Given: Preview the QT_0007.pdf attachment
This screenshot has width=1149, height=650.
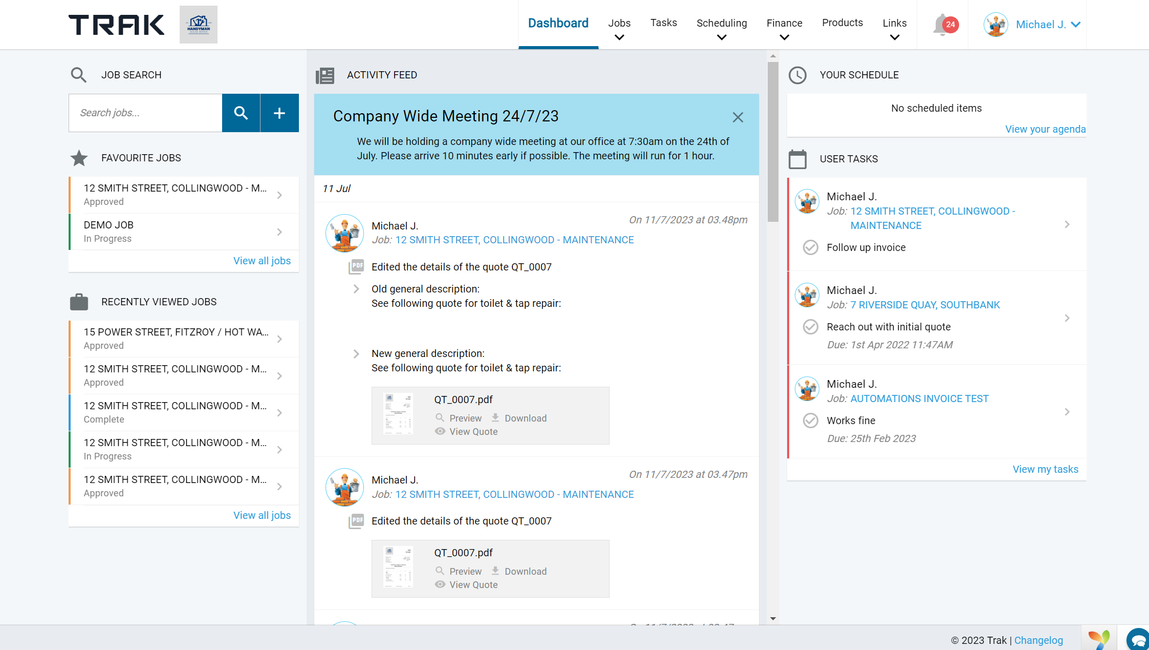Looking at the screenshot, I should (x=458, y=417).
